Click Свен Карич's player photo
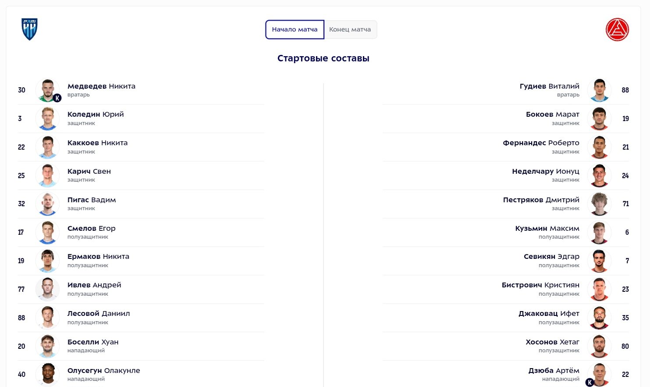This screenshot has width=650, height=387. (x=47, y=176)
